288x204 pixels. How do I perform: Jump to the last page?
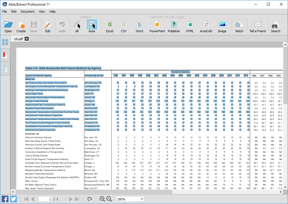(77, 199)
